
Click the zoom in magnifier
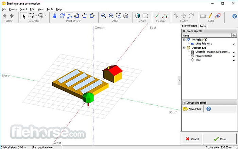[x=104, y=16]
